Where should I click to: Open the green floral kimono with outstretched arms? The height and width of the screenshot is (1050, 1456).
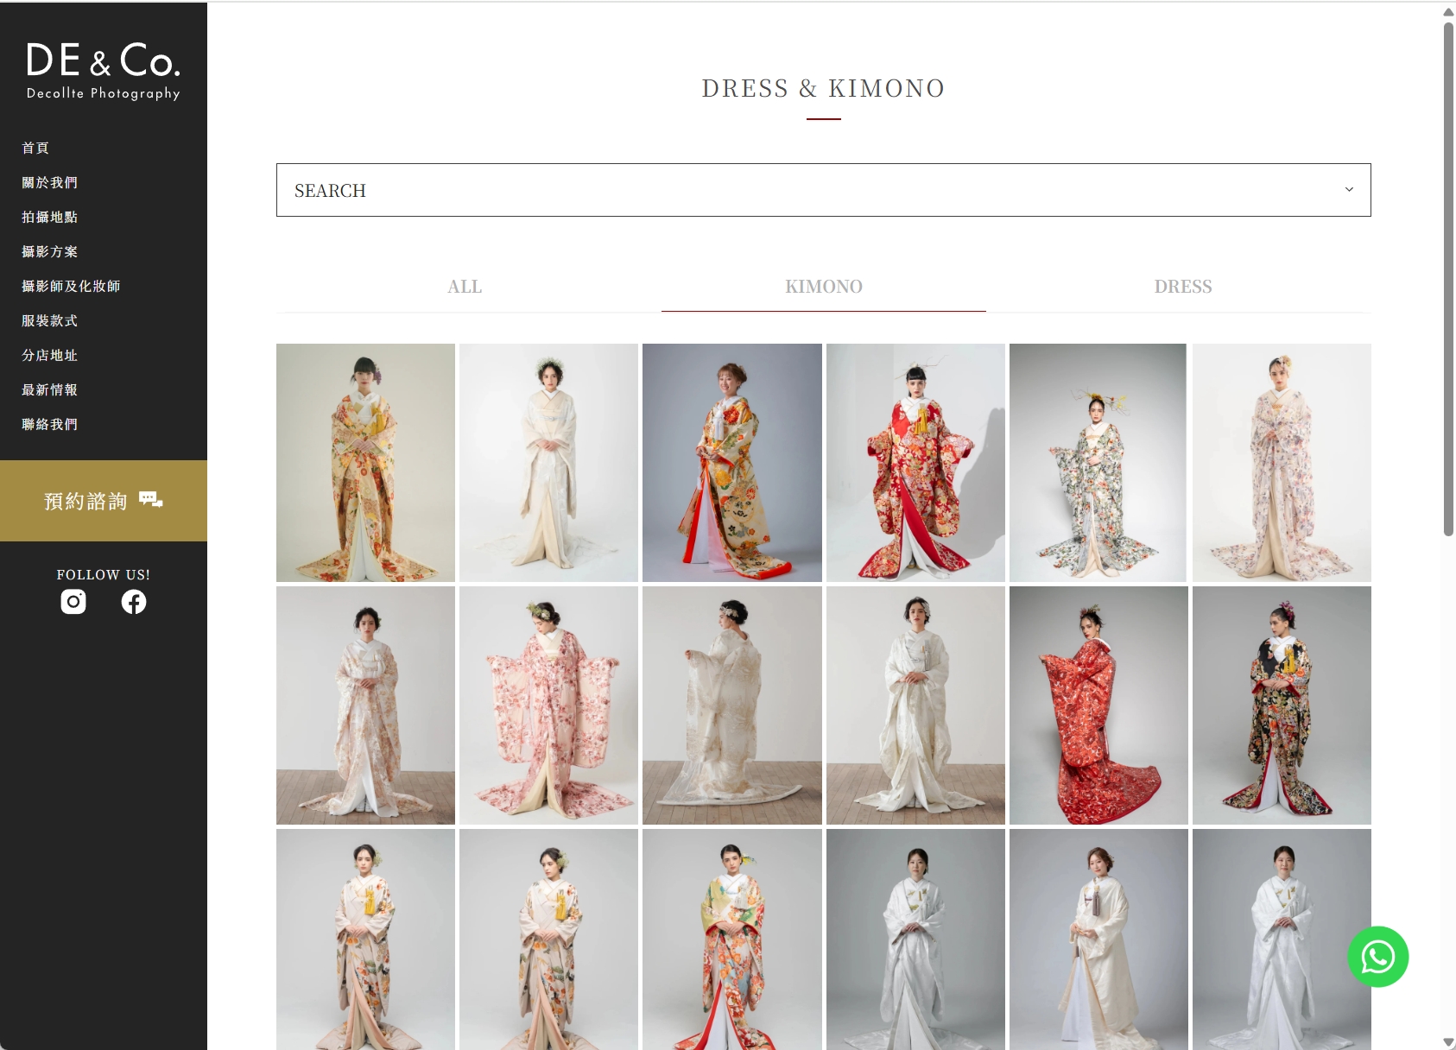(1098, 463)
